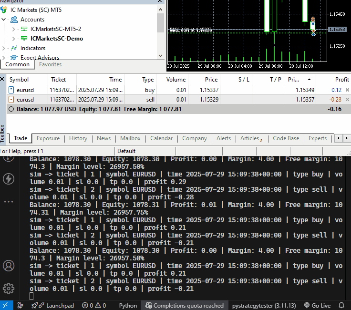Open the Mailbox tab
The width and height of the screenshot is (351, 310).
[130, 138]
